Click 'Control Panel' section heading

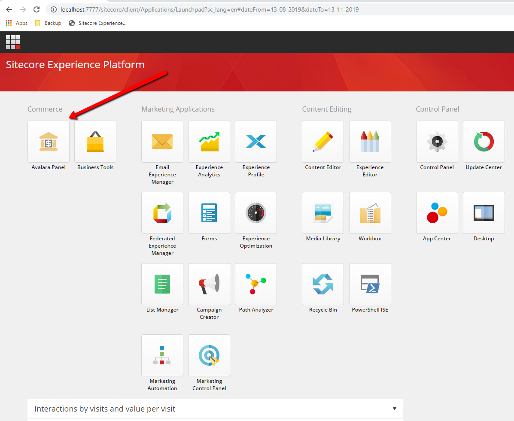[437, 109]
